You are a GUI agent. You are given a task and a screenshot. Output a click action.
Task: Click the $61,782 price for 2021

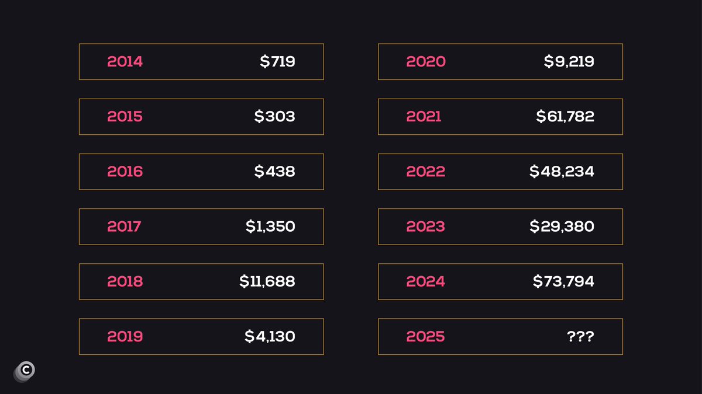point(565,117)
